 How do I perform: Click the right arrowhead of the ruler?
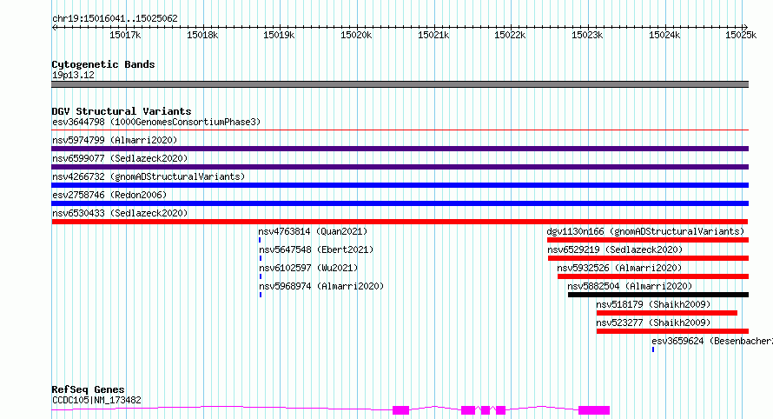[x=745, y=27]
